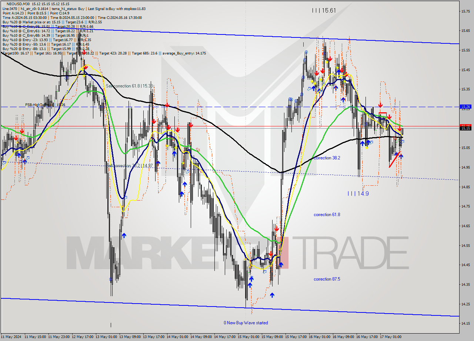Click the 'Point A:14.23' info line

(x=13, y=13)
